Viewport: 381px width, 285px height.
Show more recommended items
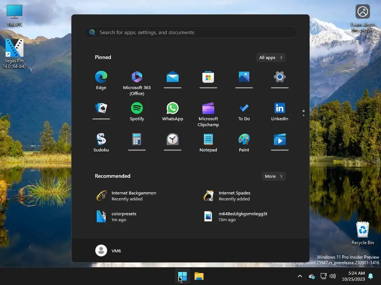coord(273,176)
